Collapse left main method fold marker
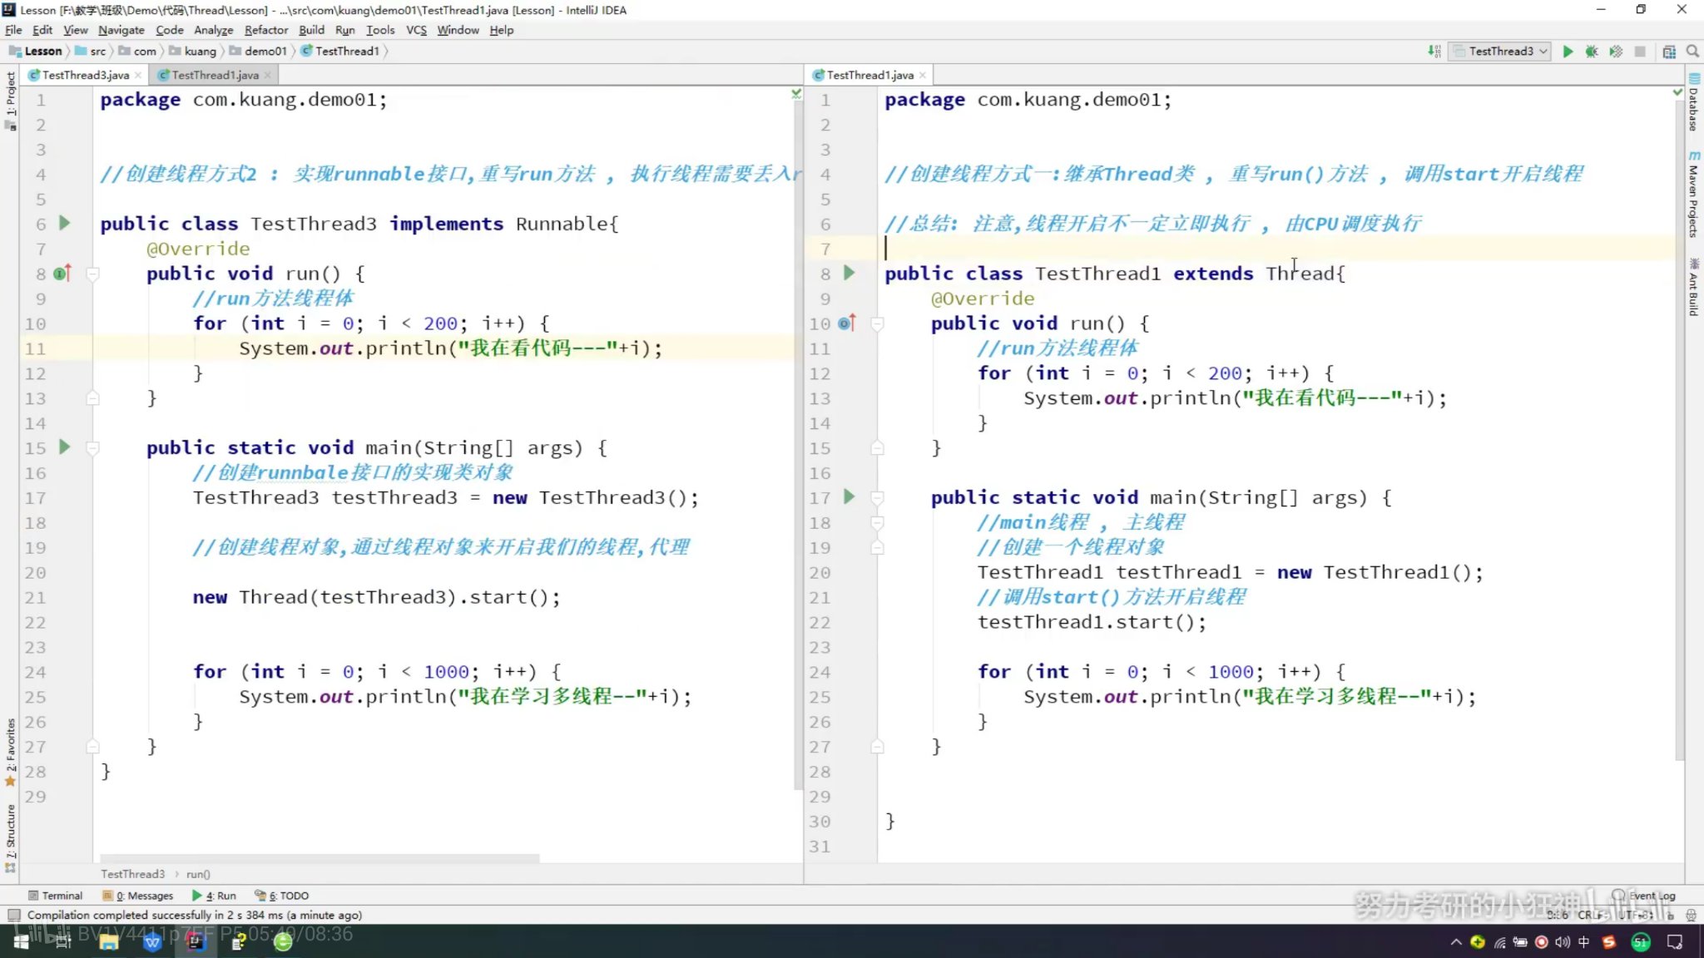The width and height of the screenshot is (1704, 958). 93,448
